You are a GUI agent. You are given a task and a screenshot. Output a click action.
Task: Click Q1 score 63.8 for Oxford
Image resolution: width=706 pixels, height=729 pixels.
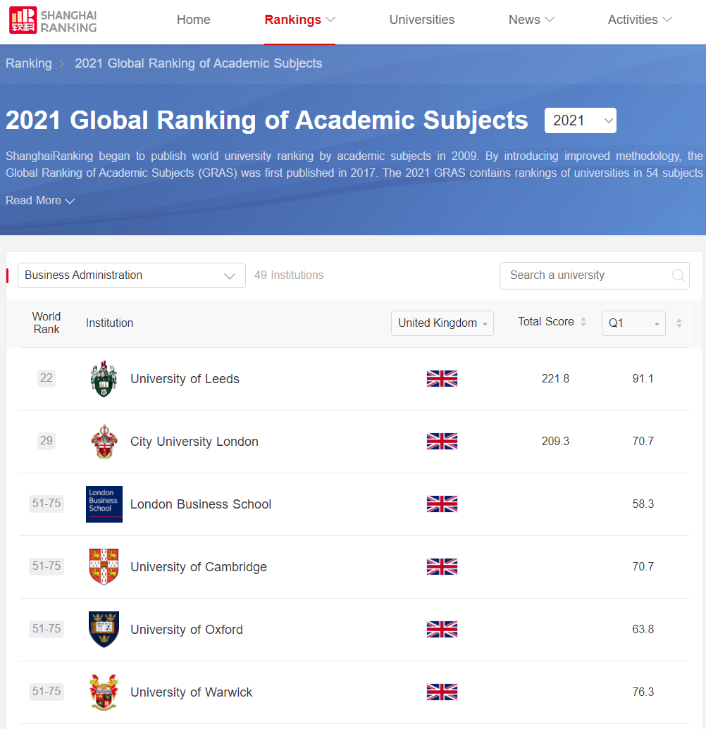[x=643, y=629]
